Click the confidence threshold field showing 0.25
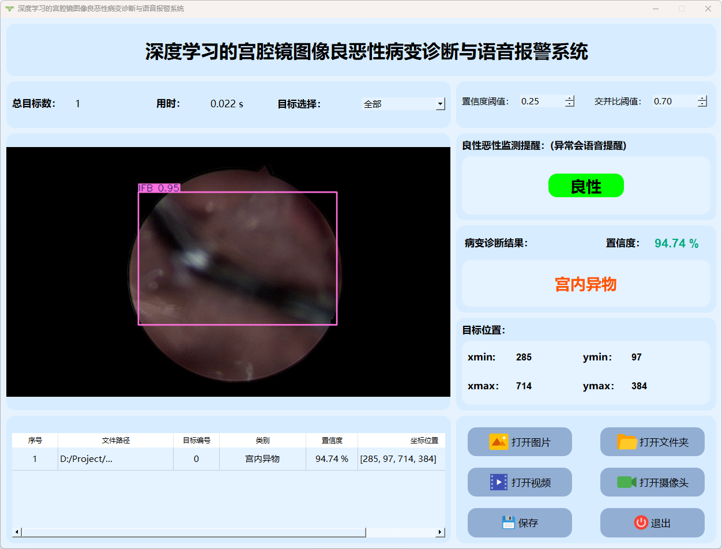This screenshot has width=722, height=549. (x=541, y=101)
